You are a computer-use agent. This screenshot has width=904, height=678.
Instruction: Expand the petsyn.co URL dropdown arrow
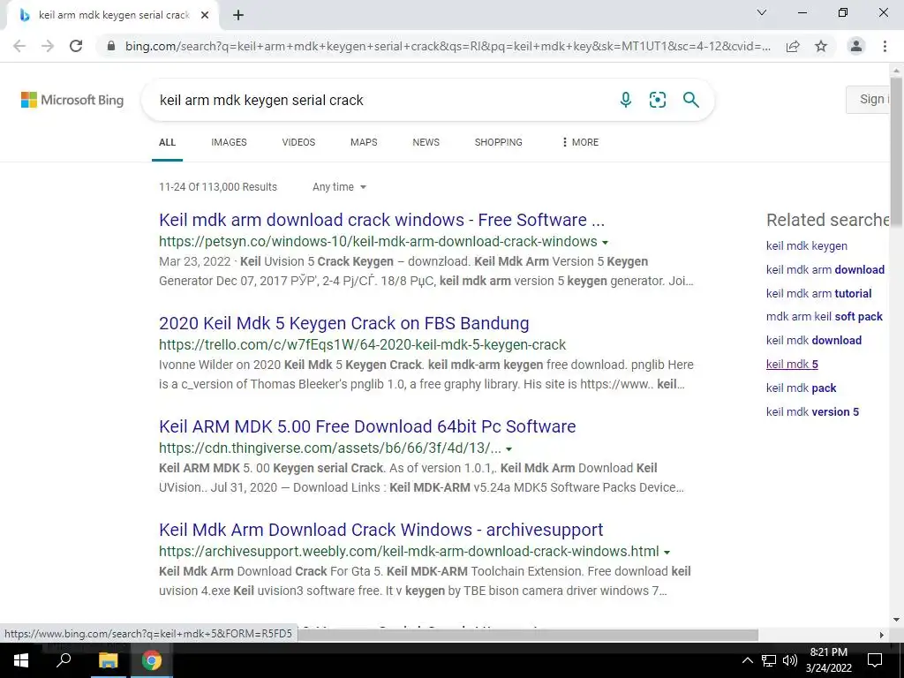[605, 243]
